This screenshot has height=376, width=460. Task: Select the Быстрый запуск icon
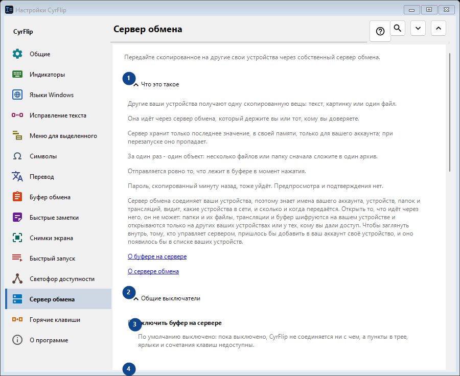[17, 258]
